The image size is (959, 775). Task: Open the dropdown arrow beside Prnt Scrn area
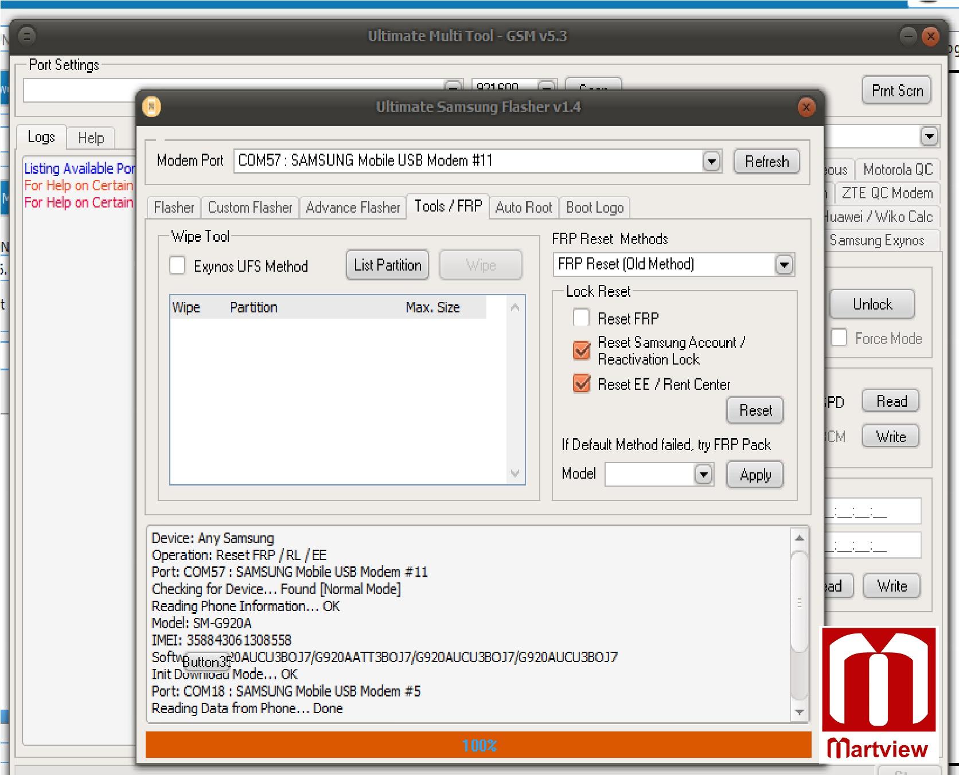click(x=929, y=137)
